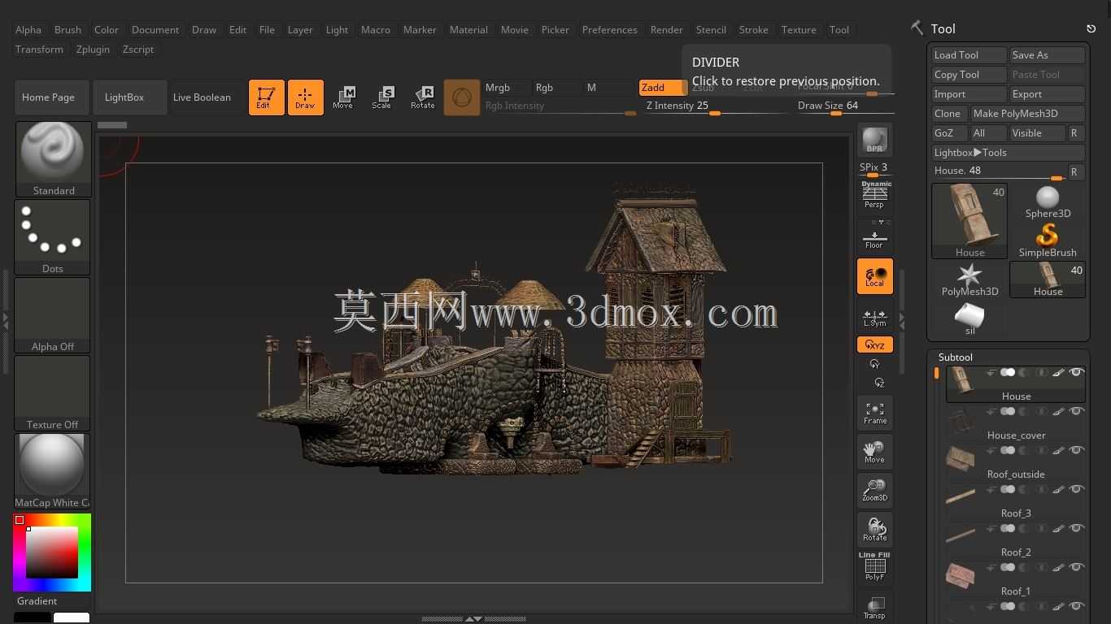Click the BPR render button
1111x624 pixels.
(875, 140)
